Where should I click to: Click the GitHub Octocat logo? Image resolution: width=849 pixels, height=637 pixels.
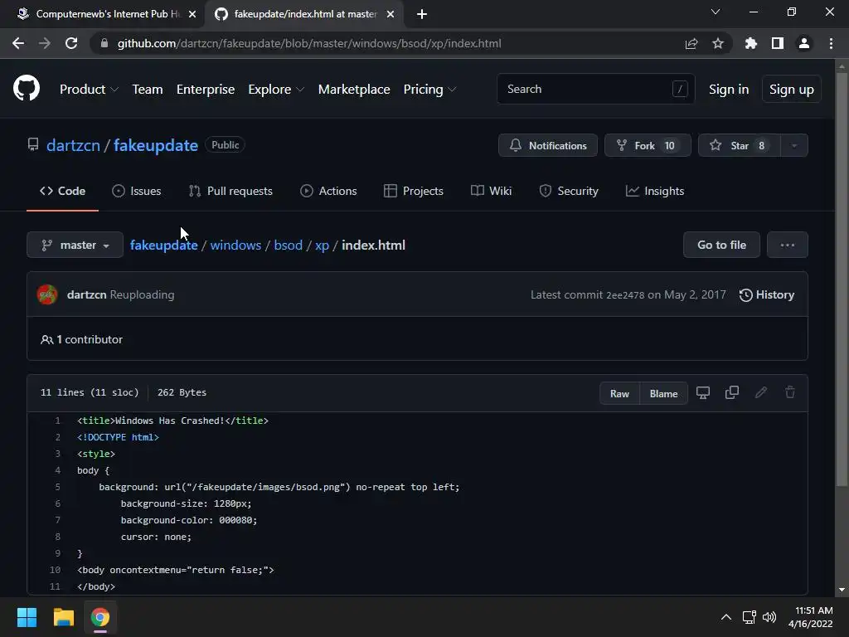pos(27,88)
